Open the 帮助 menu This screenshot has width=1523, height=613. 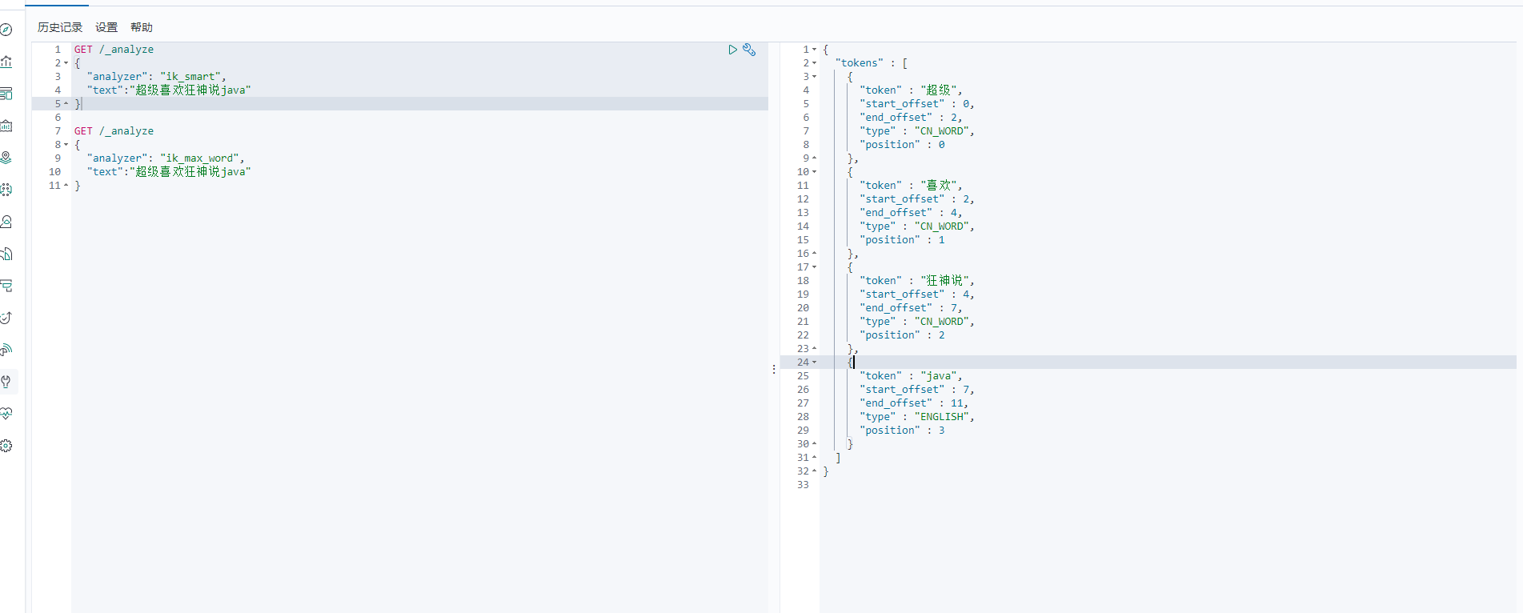coord(142,27)
